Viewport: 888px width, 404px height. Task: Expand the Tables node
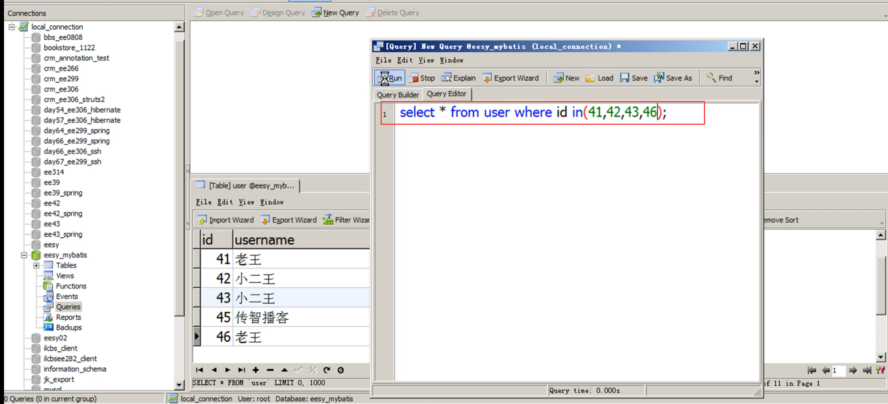pos(36,265)
